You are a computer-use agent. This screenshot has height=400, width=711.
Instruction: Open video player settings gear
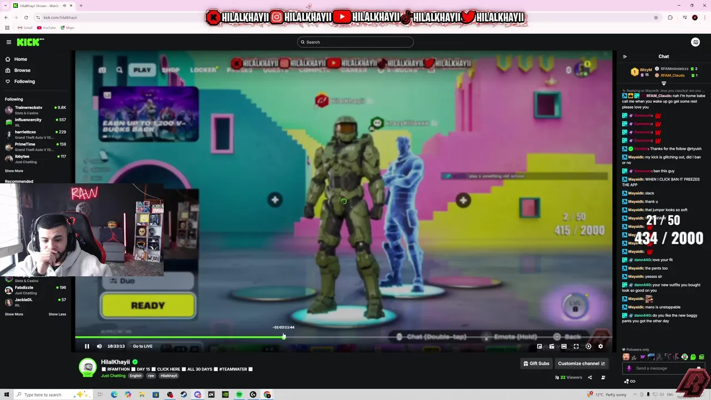click(600, 346)
